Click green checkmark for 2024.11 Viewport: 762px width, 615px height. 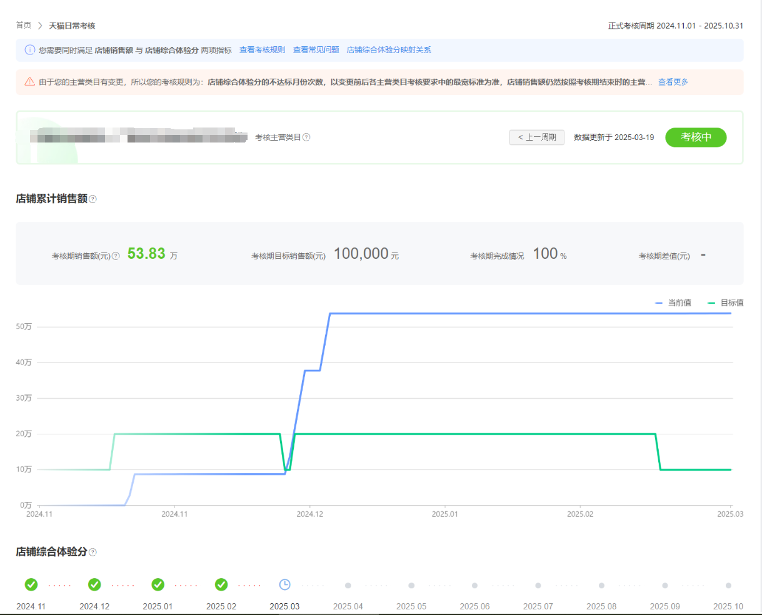[x=31, y=584]
